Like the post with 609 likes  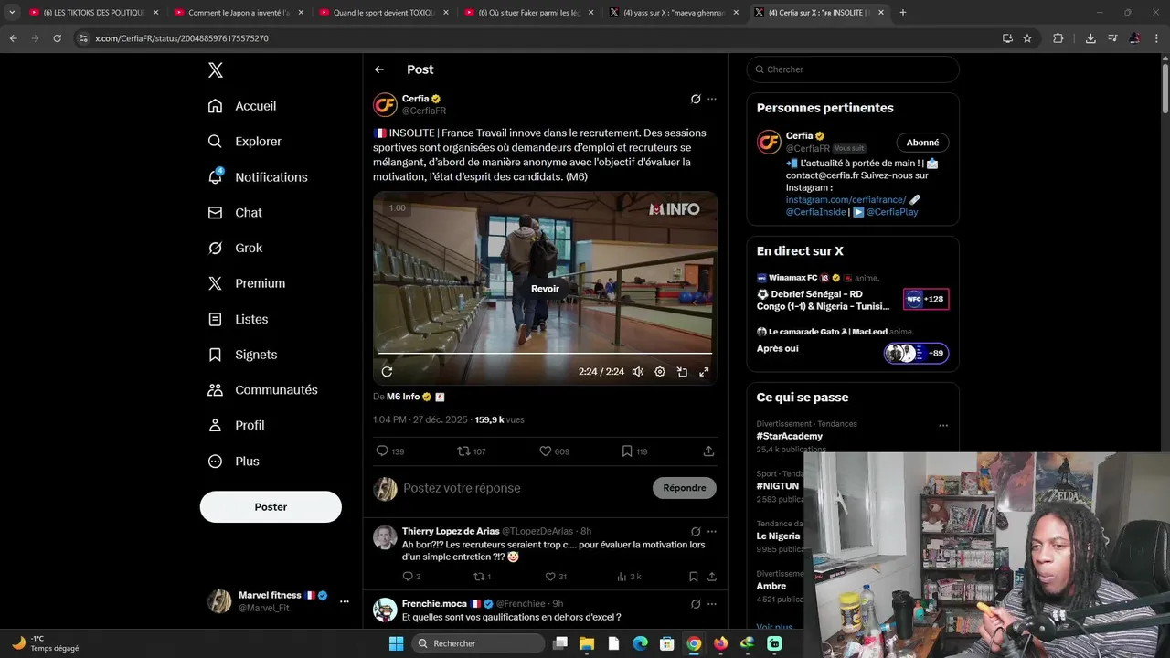tap(554, 451)
